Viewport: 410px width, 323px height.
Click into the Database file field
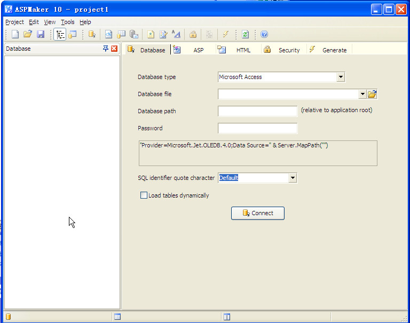[x=288, y=94]
